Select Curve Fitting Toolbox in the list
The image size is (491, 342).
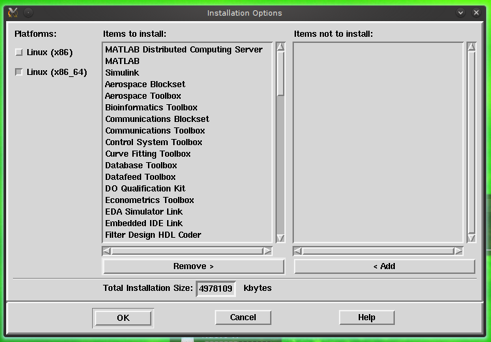tap(187, 154)
